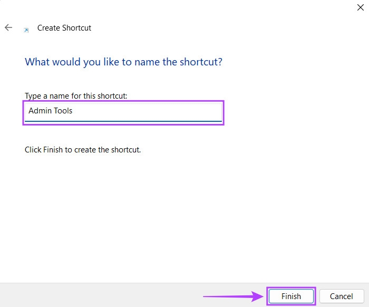Click the text 'Click Finish to create the shortcut.'

(x=83, y=150)
